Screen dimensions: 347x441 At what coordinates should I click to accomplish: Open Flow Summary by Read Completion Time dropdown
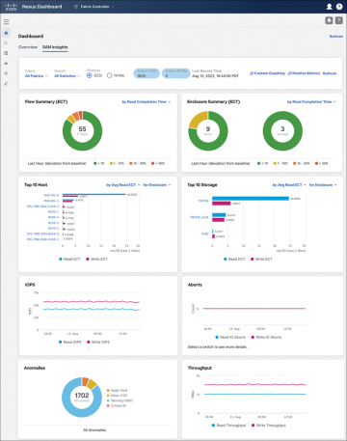[x=147, y=101]
